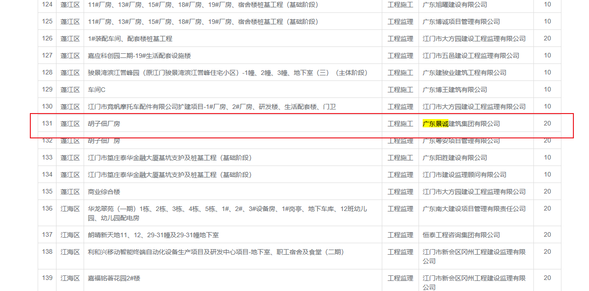Click row number 129
Screen dimensions: 589x291
click(47, 90)
